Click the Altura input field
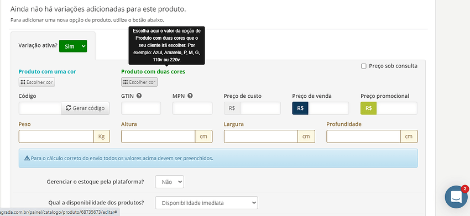This screenshot has width=470, height=216. point(158,136)
